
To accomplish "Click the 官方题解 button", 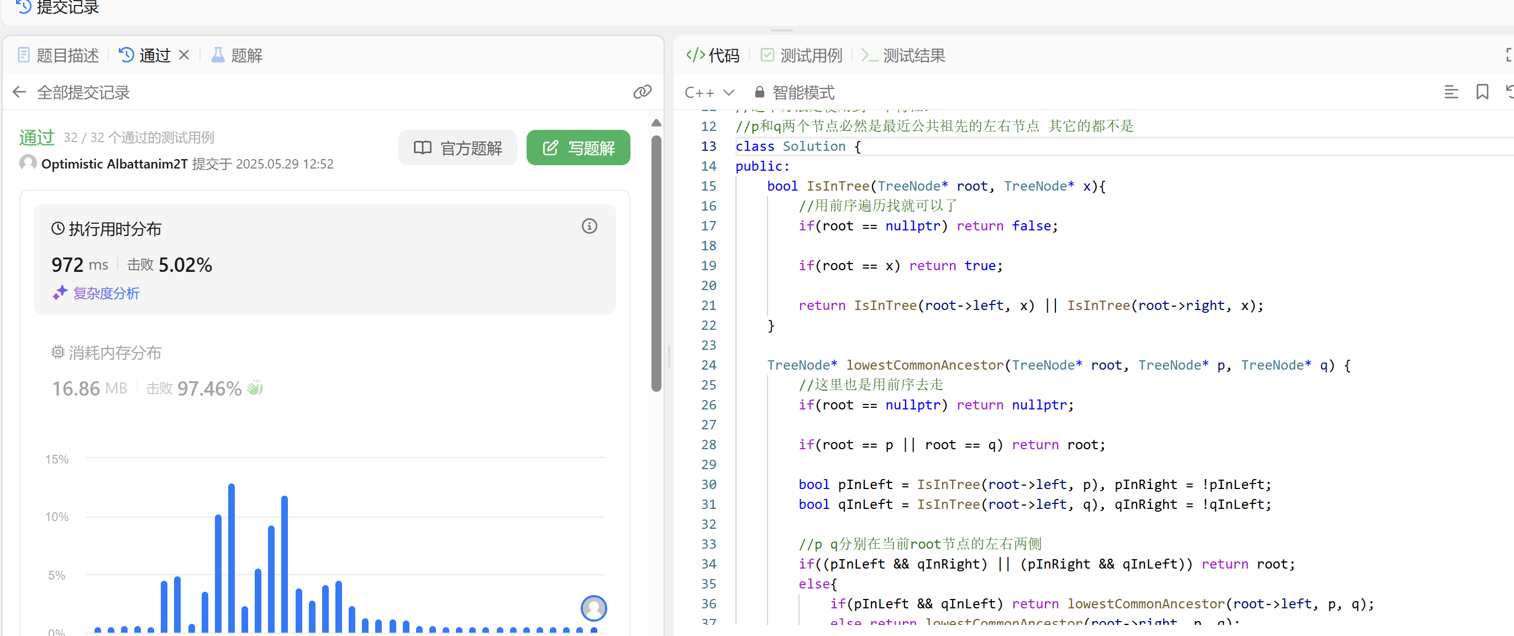I will [x=458, y=148].
